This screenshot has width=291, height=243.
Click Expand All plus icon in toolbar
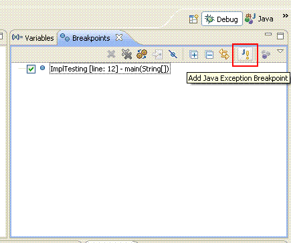click(193, 54)
